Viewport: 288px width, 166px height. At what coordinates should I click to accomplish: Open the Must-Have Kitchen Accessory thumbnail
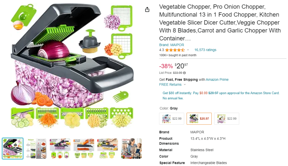click(131, 148)
